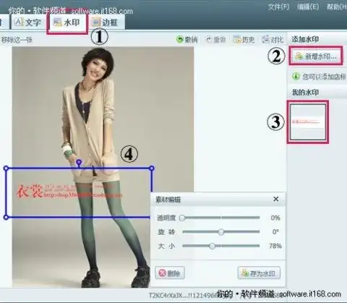Open the 文件(F) menu
This screenshot has height=303, width=347.
pos(278,7)
